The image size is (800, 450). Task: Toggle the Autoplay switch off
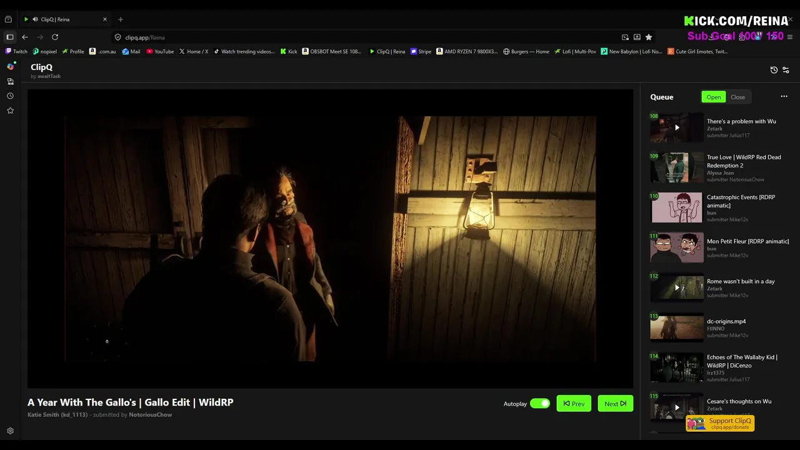(539, 403)
